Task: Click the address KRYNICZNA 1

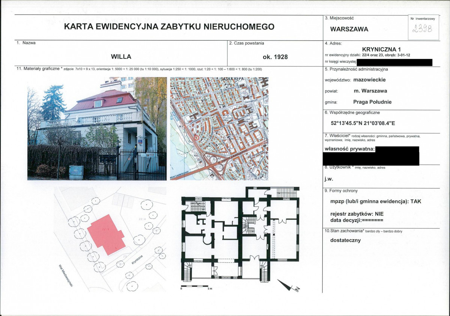Action: pyautogui.click(x=381, y=49)
